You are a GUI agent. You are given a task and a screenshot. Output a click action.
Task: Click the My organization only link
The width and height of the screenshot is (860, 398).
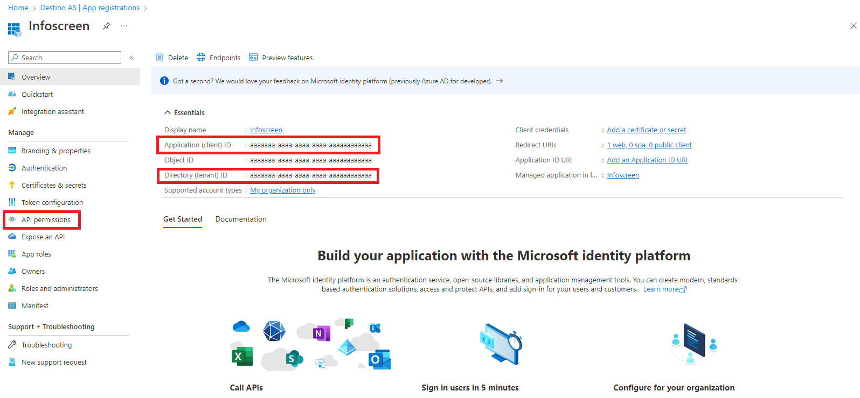[x=283, y=190]
